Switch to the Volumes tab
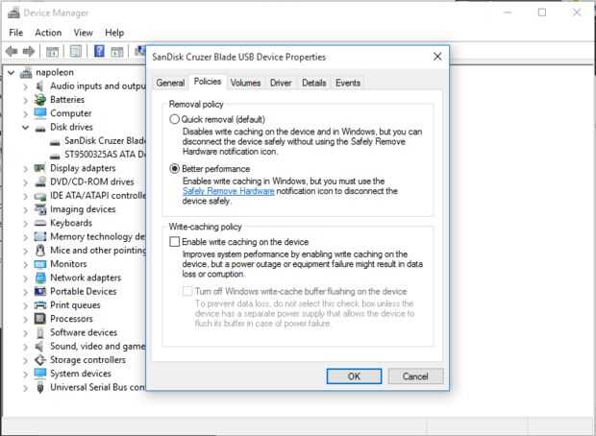The width and height of the screenshot is (596, 436). [245, 83]
